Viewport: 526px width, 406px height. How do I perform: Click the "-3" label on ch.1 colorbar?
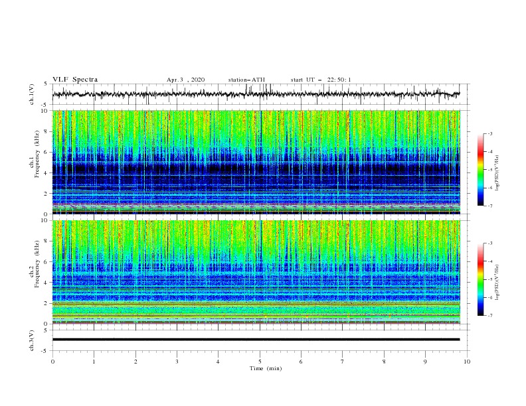(x=490, y=133)
